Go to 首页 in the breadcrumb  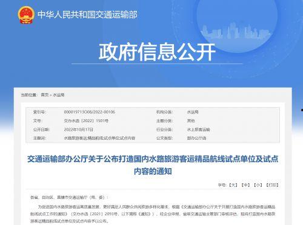point(45,95)
